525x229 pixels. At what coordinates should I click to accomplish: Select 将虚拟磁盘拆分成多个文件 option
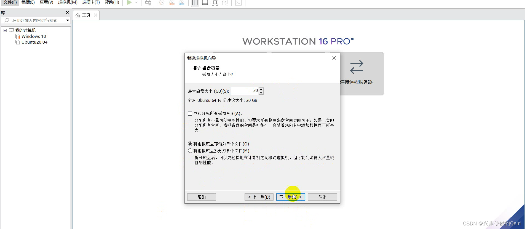[190, 151]
